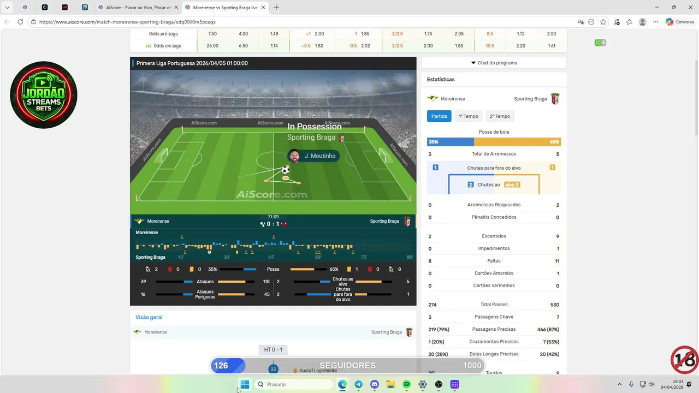The image size is (699, 393).
Task: Switch to the AiScore Placar ao Vivo tab
Action: point(137,8)
